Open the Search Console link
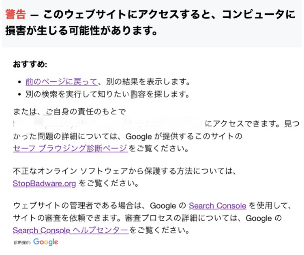 [x=218, y=206]
